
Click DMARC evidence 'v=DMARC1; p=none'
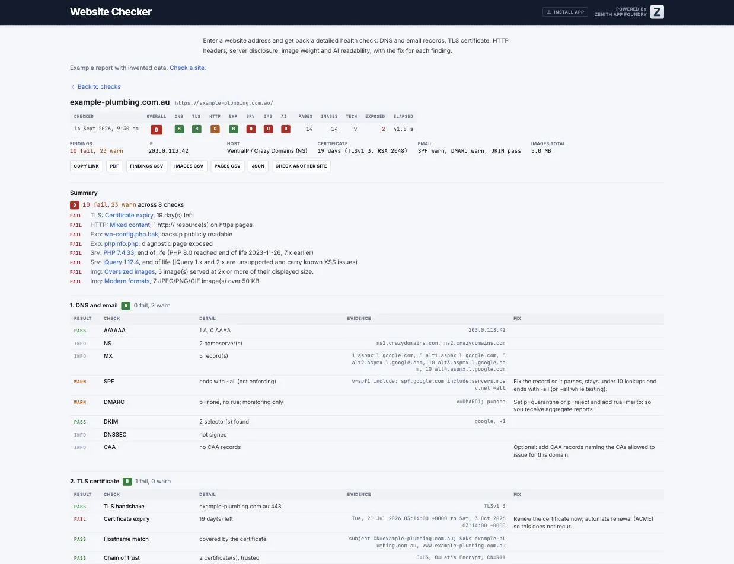point(481,402)
